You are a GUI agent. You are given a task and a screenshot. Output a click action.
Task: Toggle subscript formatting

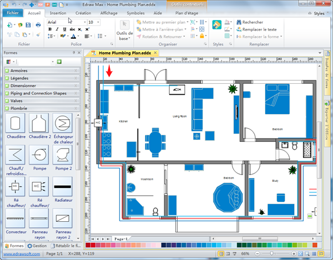point(79,29)
